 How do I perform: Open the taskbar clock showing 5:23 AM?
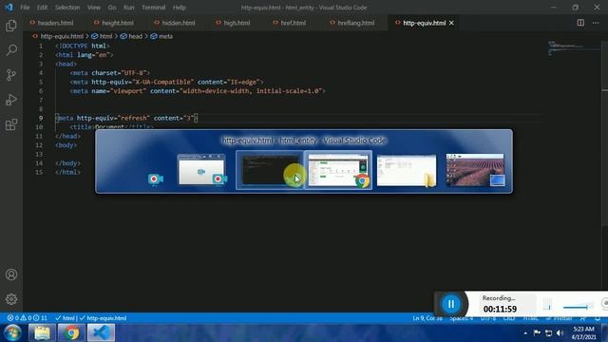(x=583, y=332)
